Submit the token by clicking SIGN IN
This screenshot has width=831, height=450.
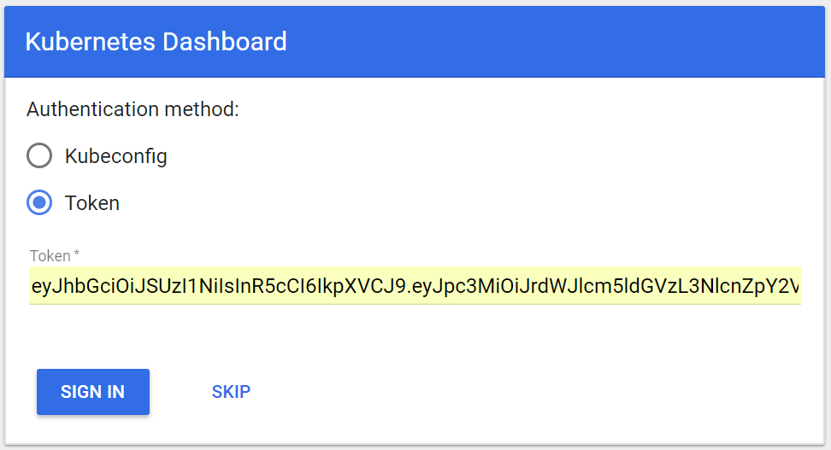(x=93, y=392)
